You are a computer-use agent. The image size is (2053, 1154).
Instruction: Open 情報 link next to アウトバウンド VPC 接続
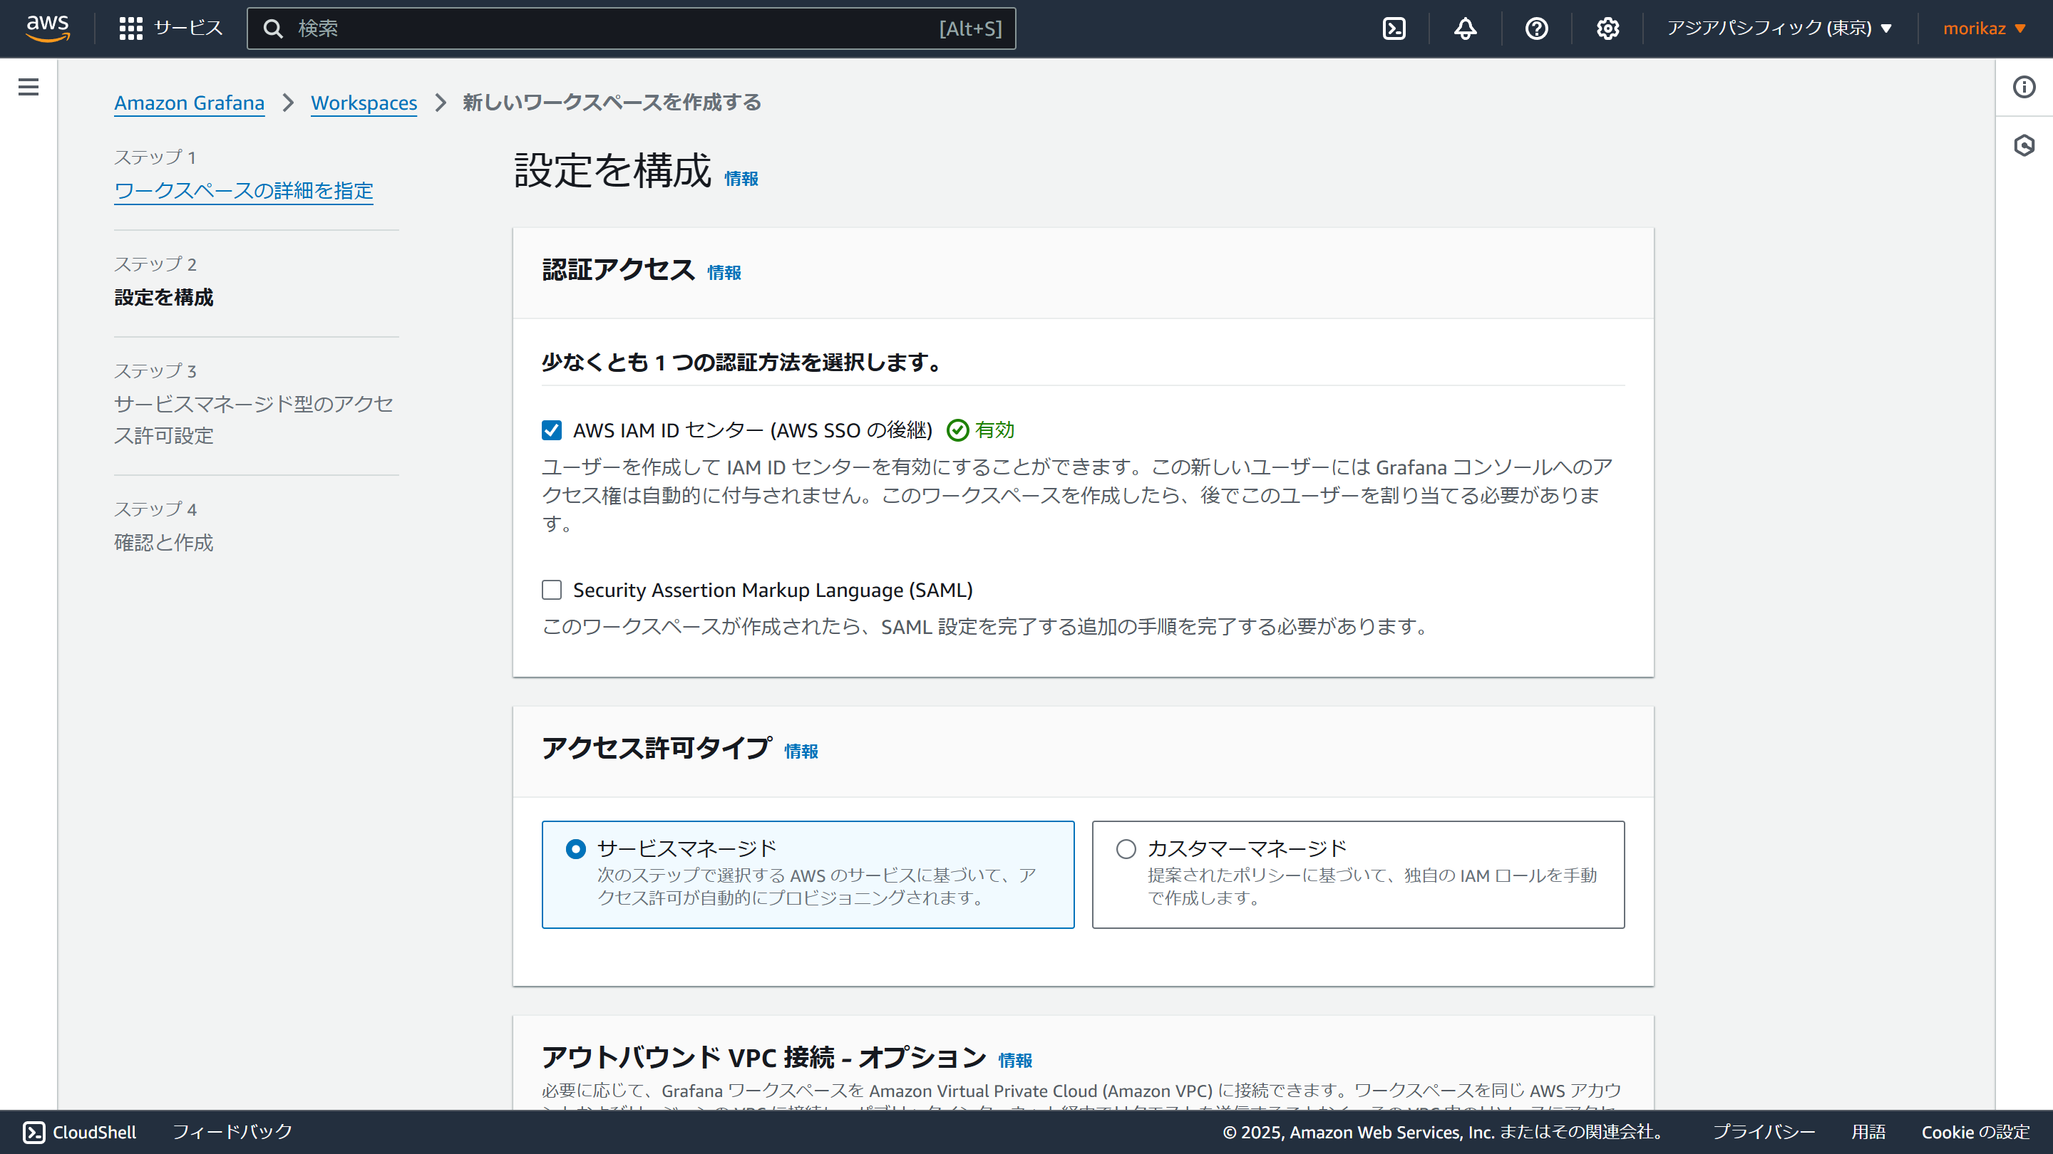(1014, 1061)
